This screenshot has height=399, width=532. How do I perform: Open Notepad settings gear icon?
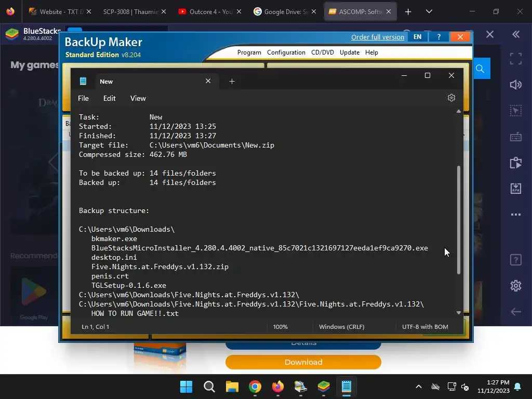[451, 98]
